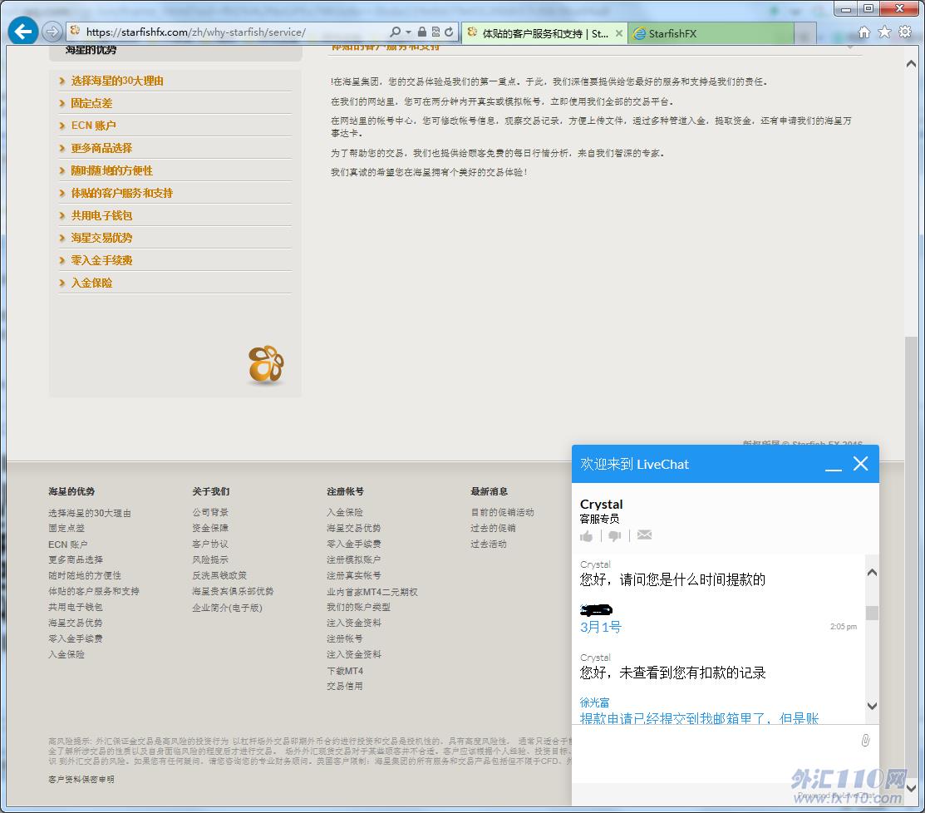Screen dimensions: 925x813
Task: Rate the chat with thumbs down
Action: [x=615, y=535]
